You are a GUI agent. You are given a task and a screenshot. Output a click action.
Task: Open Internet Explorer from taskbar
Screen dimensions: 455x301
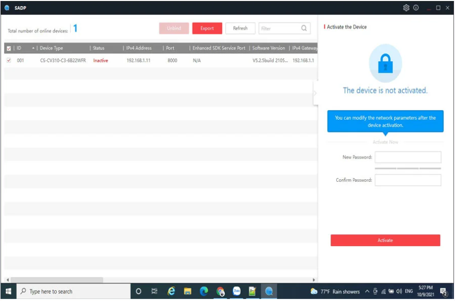point(171,291)
